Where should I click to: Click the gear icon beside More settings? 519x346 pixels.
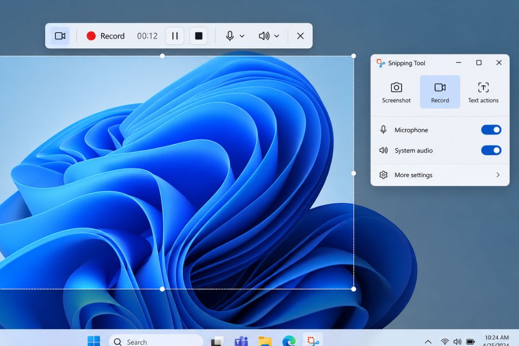pyautogui.click(x=383, y=175)
